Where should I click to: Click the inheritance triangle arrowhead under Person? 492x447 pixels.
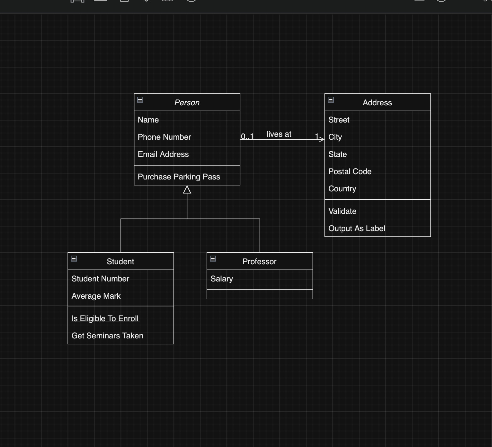187,189
